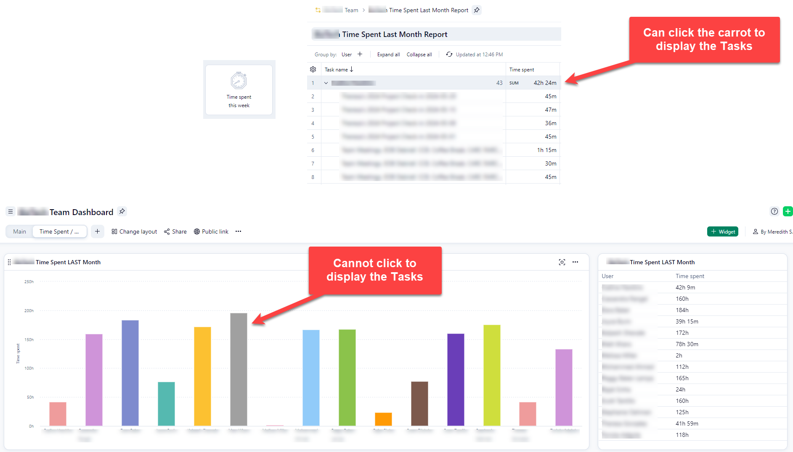This screenshot has height=452, width=793.
Task: Add another grouping with the plus icon
Action: point(360,54)
